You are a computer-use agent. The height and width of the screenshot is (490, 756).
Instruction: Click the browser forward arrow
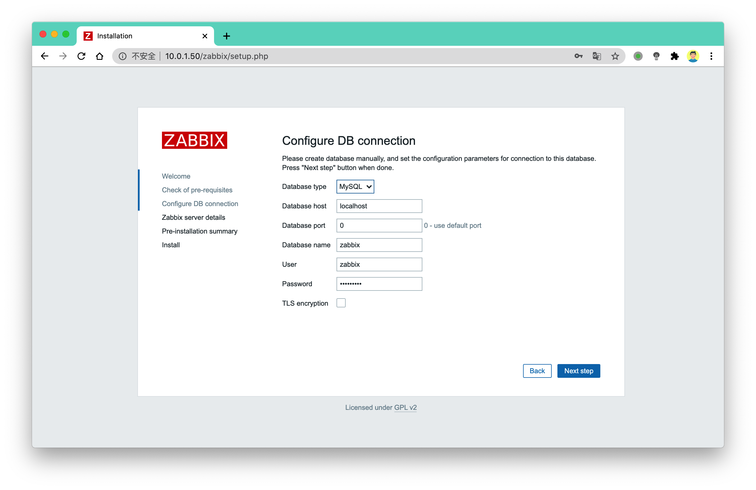pos(63,56)
